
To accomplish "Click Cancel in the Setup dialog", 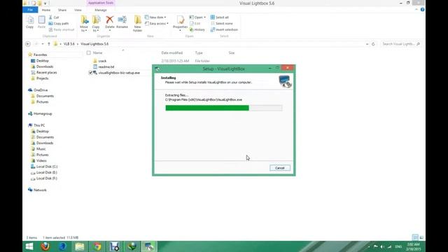I will click(x=280, y=168).
